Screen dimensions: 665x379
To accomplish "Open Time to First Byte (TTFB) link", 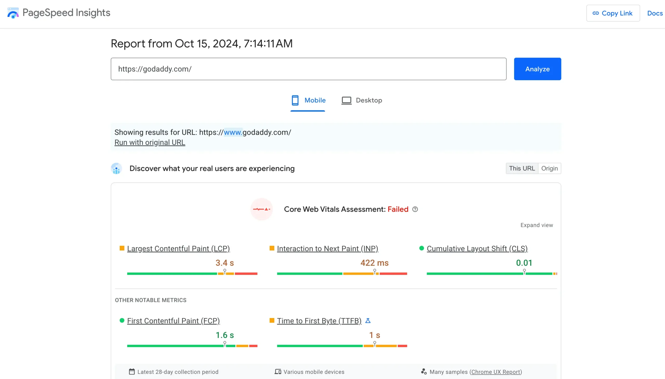I will [x=319, y=321].
